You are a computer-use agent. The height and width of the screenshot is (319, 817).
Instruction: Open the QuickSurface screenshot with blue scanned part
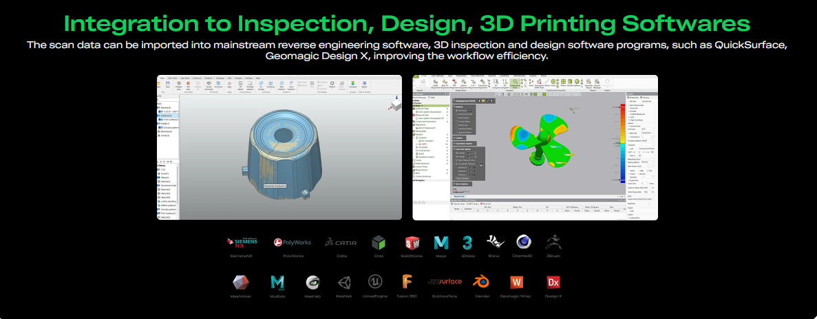(x=279, y=147)
